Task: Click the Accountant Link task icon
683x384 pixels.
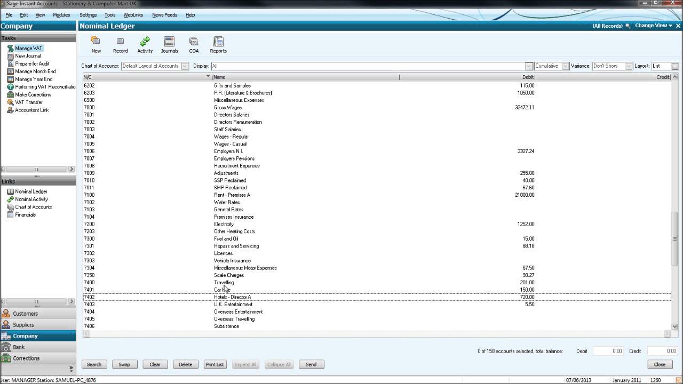Action: pos(10,110)
